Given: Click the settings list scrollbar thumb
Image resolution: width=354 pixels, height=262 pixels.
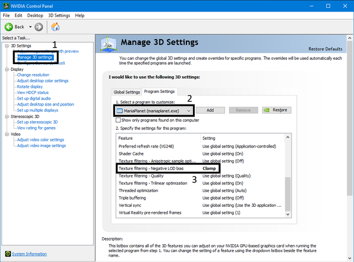Looking at the screenshot, I should [x=288, y=194].
